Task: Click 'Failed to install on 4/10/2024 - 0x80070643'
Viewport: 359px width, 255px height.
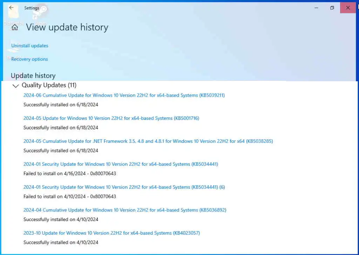Action: click(70, 197)
